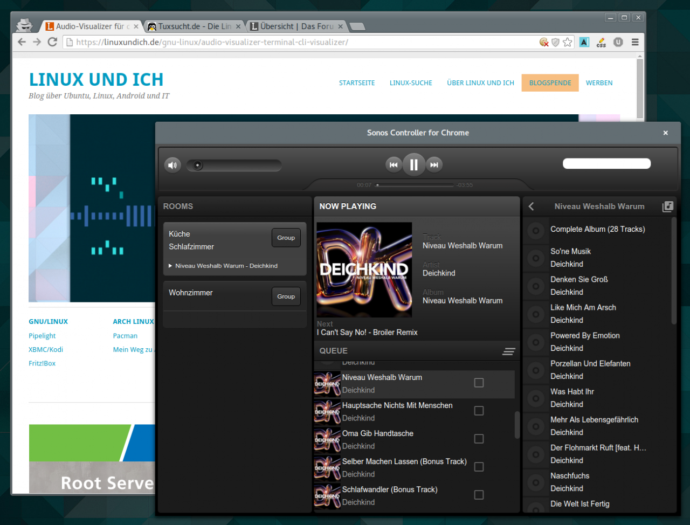Open the Pipelight link
This screenshot has width=690, height=525.
tap(42, 336)
